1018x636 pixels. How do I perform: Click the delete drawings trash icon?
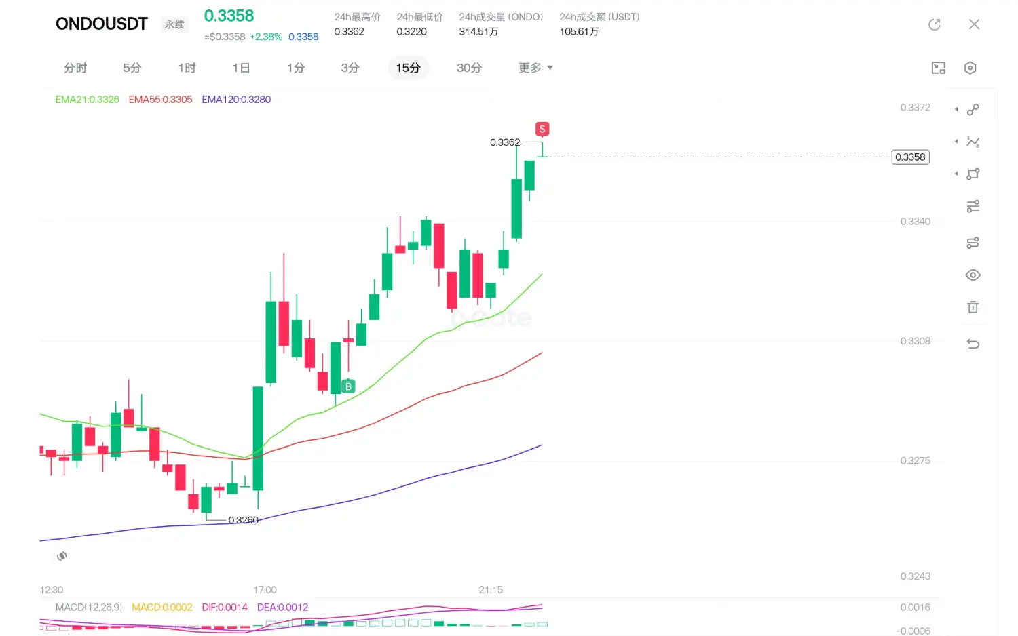[973, 307]
